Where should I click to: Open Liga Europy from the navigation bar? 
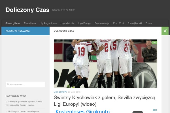84,23
